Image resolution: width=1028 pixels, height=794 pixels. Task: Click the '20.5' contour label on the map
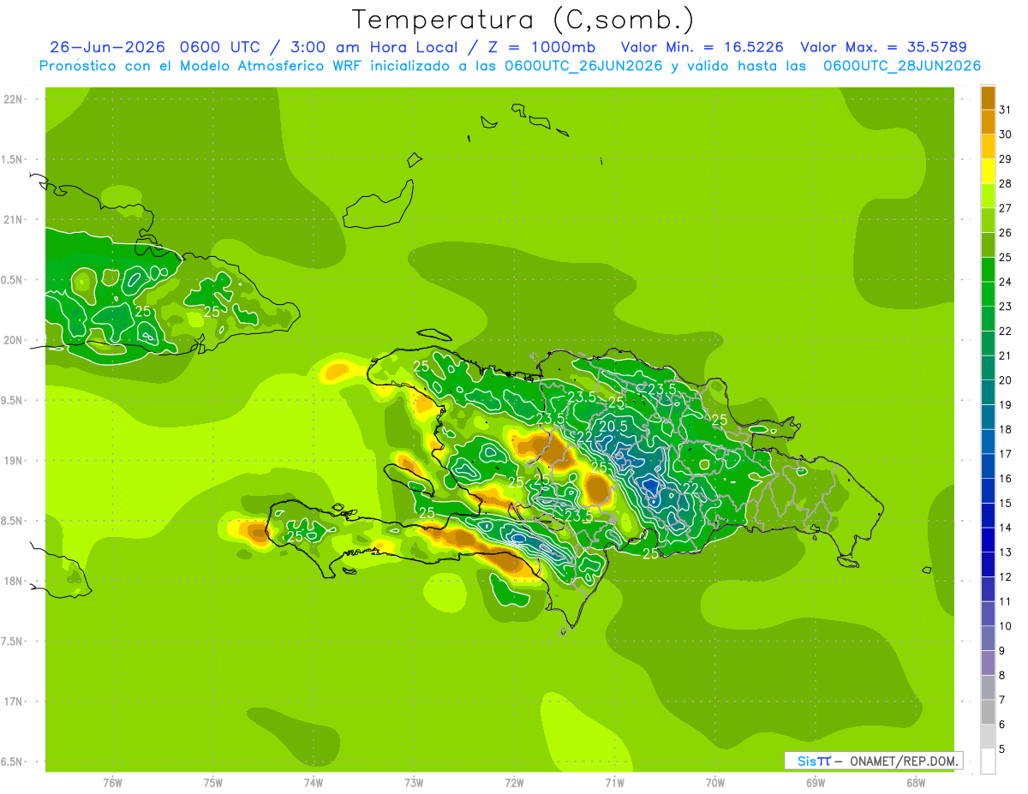pos(613,426)
